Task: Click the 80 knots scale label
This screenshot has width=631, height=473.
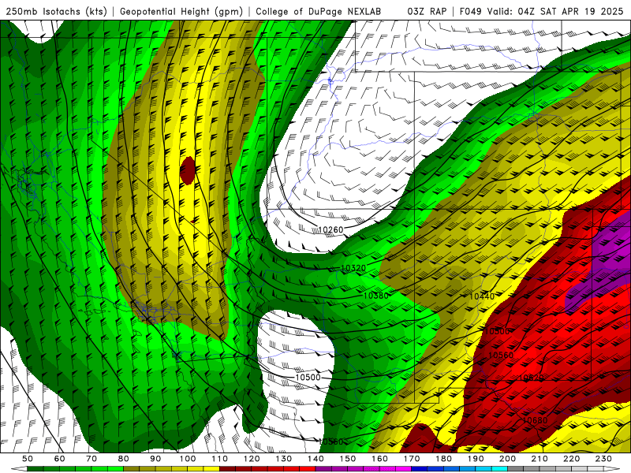Action: (123, 458)
